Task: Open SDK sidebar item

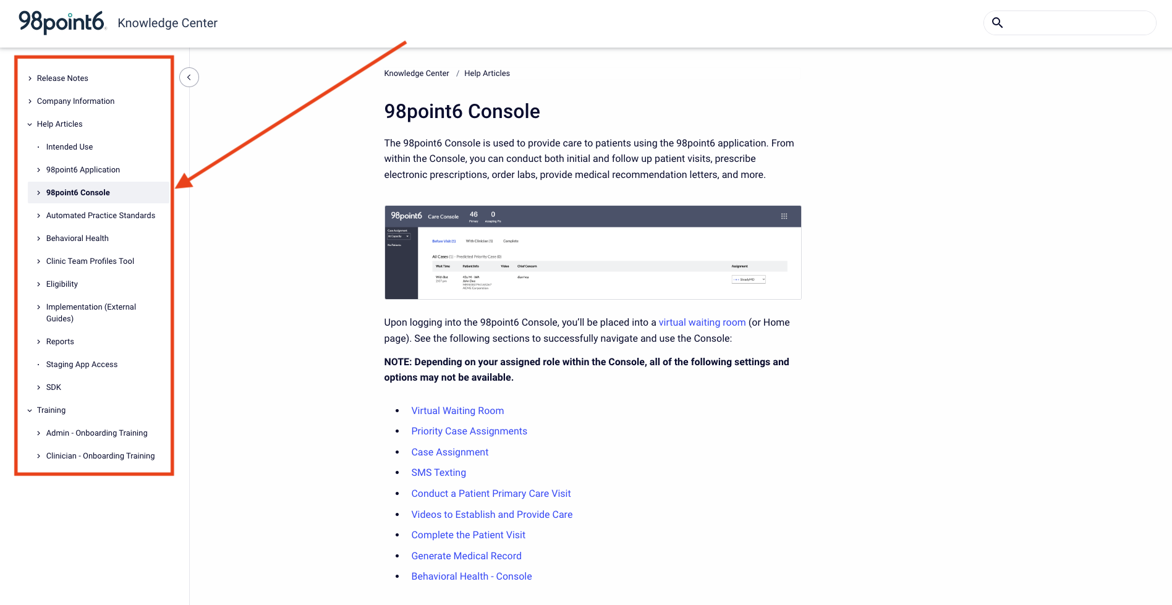Action: coord(54,387)
